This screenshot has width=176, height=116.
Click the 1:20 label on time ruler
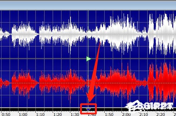coord(58,115)
